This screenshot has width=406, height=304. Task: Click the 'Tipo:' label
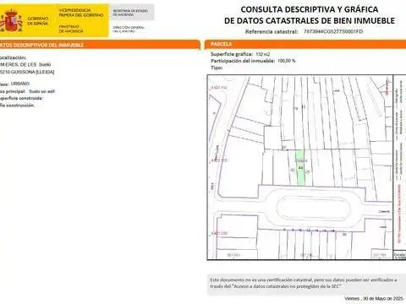click(x=217, y=68)
